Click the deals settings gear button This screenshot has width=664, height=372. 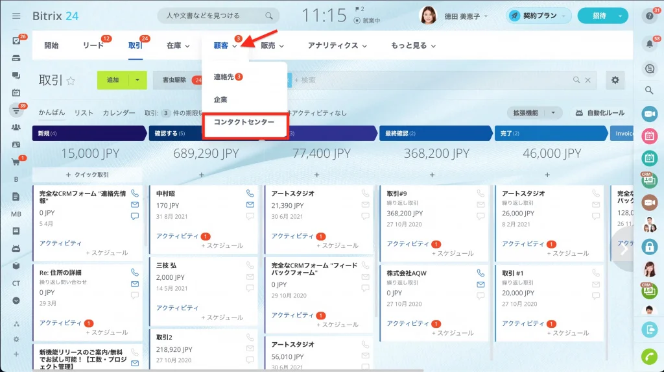615,80
